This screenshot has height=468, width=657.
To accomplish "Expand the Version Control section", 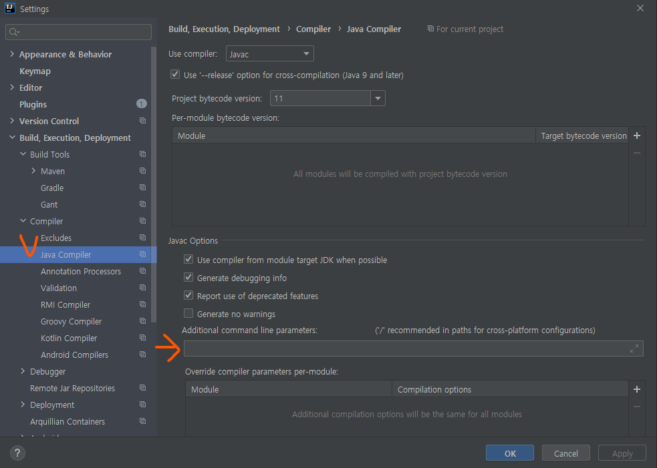I will point(12,121).
